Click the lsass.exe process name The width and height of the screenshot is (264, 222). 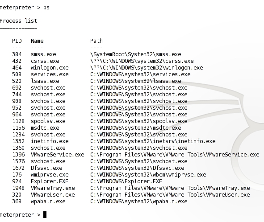[45, 81]
